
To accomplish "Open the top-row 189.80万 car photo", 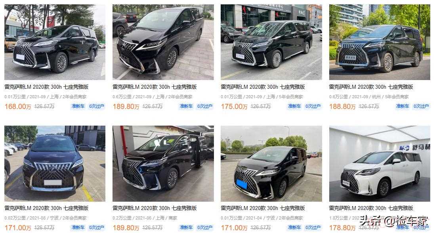I will point(163,42).
